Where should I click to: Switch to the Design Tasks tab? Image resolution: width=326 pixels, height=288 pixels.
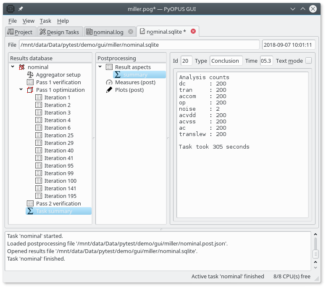(59, 32)
